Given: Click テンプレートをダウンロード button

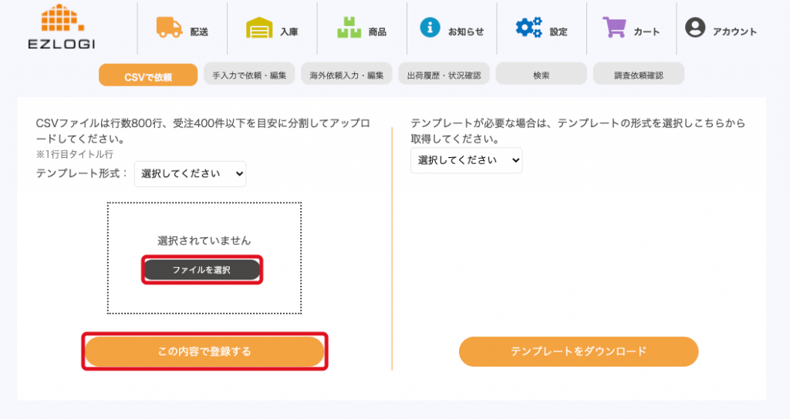Looking at the screenshot, I should 578,351.
